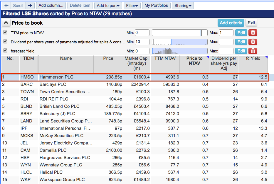
Task: Open the Add to port dropdown
Action: click(x=108, y=6)
